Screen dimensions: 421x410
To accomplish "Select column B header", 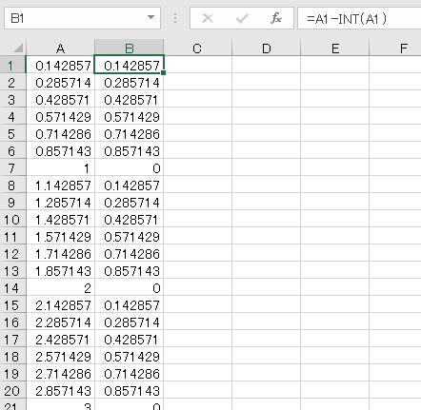I will coord(129,48).
